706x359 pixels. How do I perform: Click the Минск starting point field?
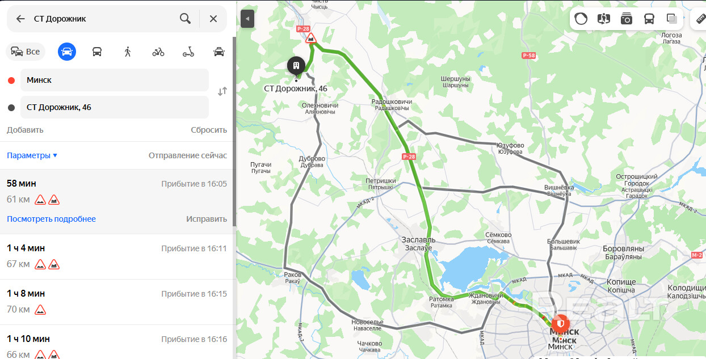[x=115, y=80]
